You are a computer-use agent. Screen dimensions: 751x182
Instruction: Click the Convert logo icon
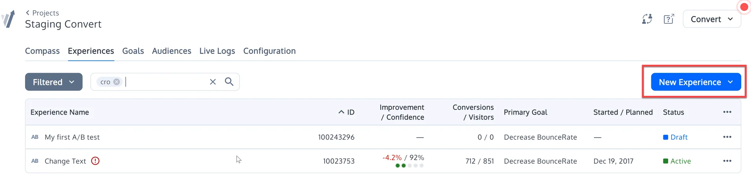click(x=8, y=19)
